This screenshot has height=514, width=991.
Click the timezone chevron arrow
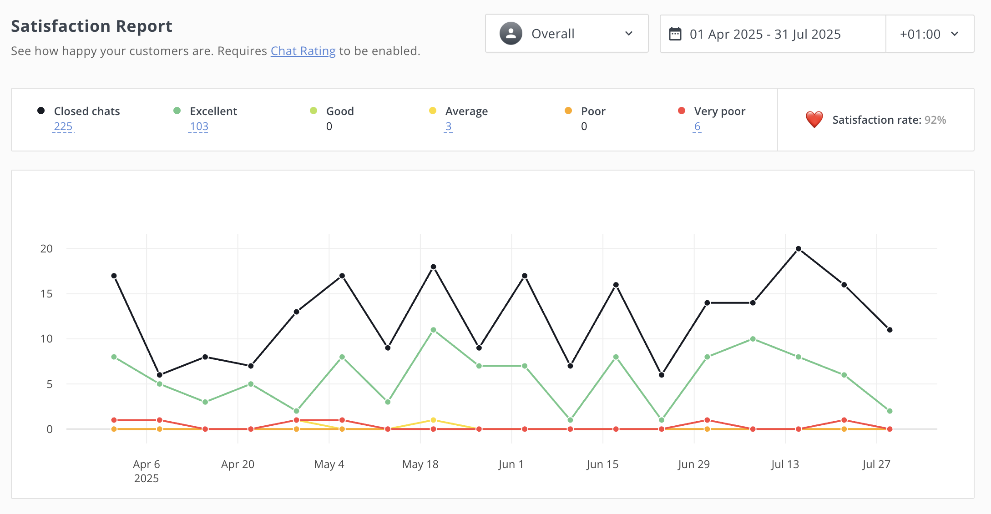(955, 34)
